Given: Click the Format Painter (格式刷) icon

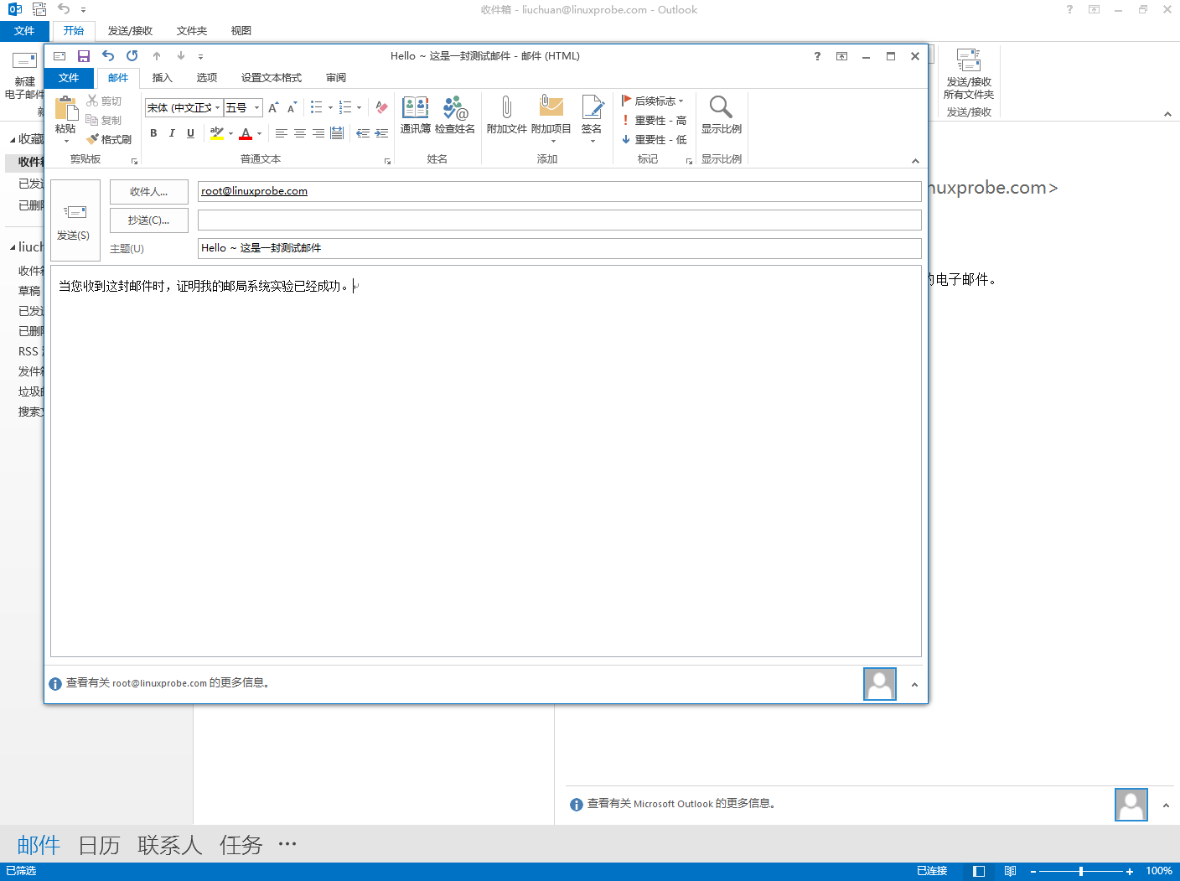Looking at the screenshot, I should (109, 139).
